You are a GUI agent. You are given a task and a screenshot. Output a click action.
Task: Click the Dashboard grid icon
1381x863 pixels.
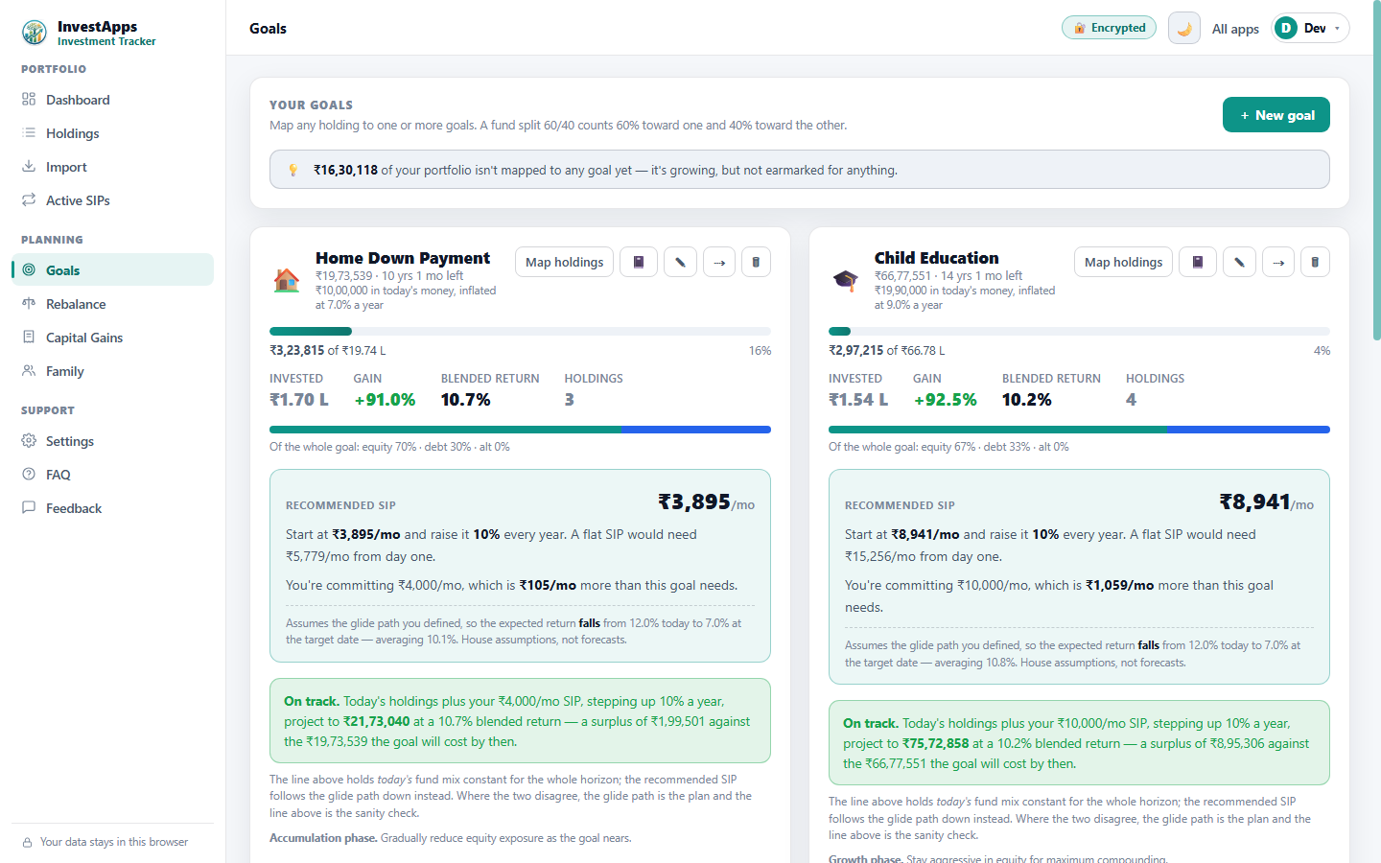click(29, 99)
